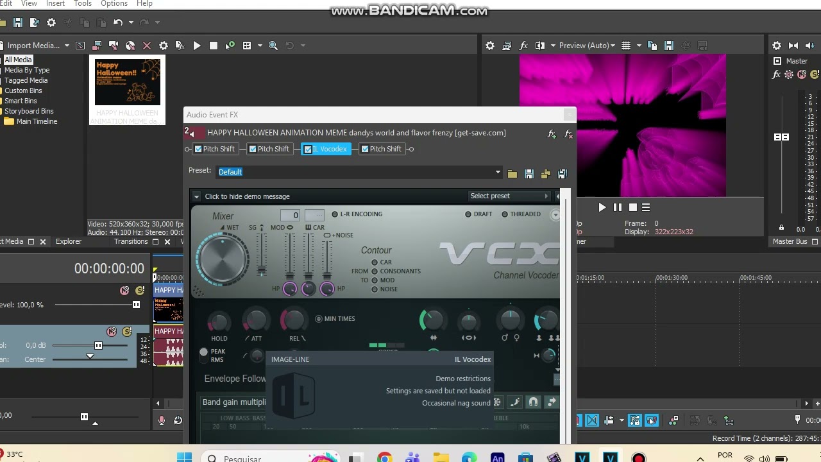Remove selected media with the red X
The width and height of the screenshot is (821, 462).
pos(147,46)
